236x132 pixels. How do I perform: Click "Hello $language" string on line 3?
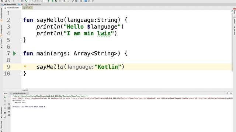tap(92, 27)
